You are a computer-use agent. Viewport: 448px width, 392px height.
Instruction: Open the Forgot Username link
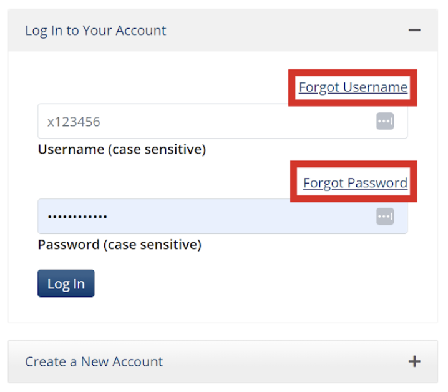click(x=353, y=87)
